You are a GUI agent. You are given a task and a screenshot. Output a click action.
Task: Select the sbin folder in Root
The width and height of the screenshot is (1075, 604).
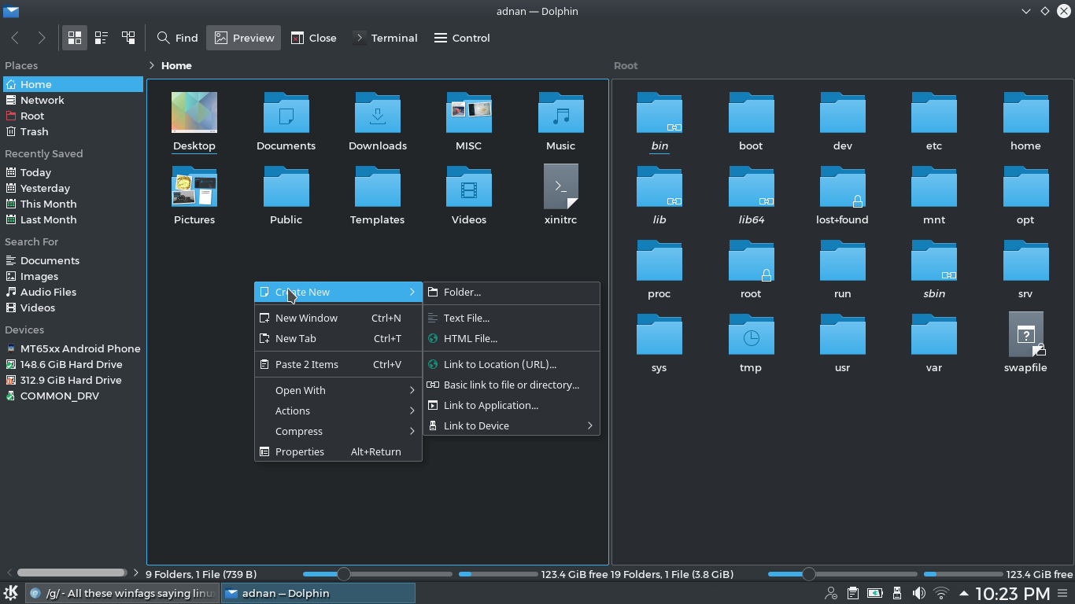click(934, 260)
